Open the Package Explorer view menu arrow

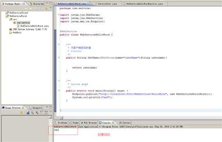pos(50,8)
